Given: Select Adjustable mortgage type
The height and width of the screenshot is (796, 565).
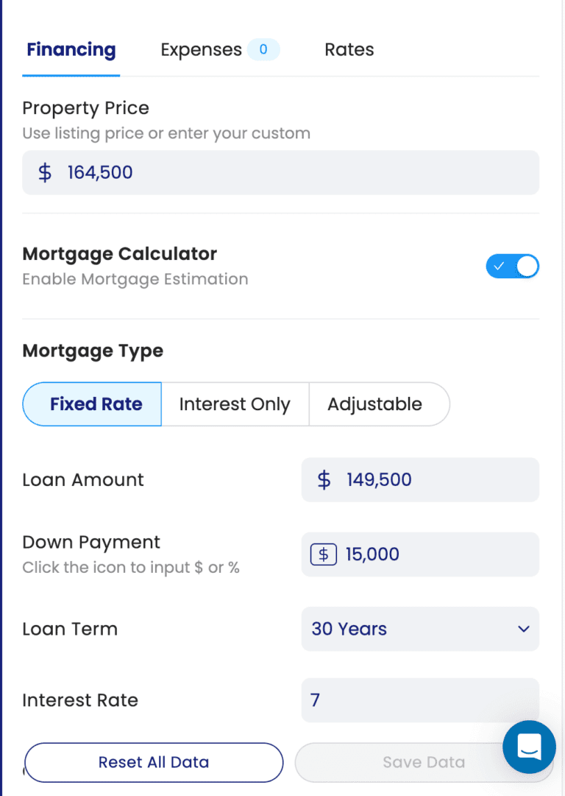Looking at the screenshot, I should (374, 404).
